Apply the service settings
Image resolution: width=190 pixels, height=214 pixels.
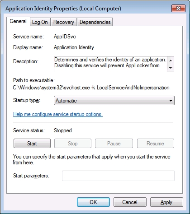pyautogui.click(x=166, y=202)
